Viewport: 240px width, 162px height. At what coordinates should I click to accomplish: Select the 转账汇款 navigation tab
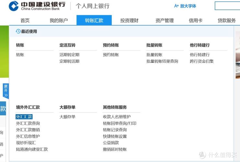(x=94, y=20)
